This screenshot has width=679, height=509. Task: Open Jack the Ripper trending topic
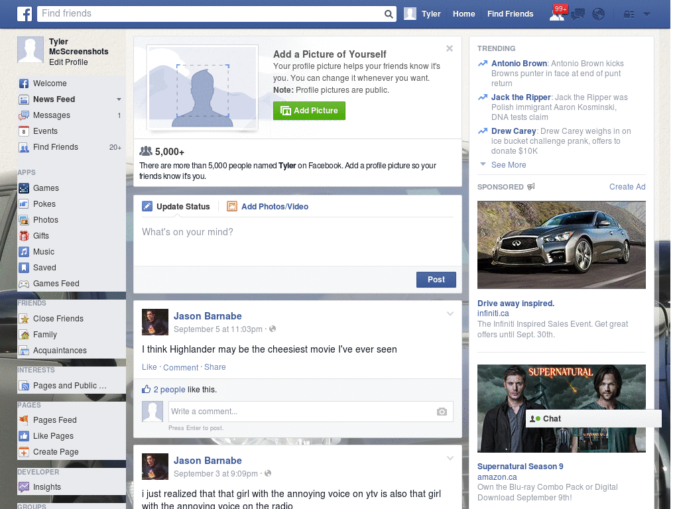pyautogui.click(x=521, y=97)
